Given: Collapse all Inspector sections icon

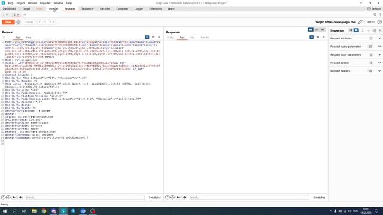Looking at the screenshot, I should pyautogui.click(x=369, y=30).
